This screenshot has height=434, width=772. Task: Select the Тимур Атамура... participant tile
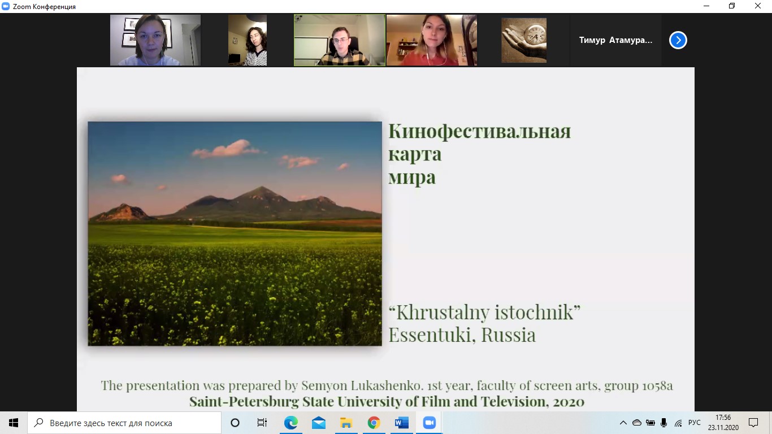tap(615, 40)
